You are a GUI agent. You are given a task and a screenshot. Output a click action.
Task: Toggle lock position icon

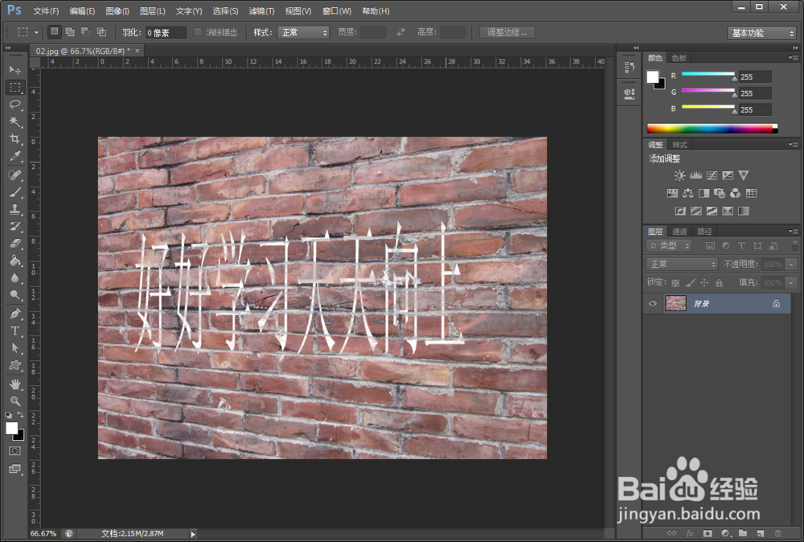(704, 282)
